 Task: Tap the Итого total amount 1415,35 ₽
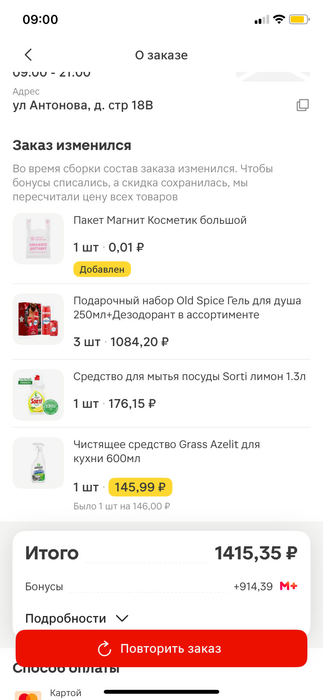(x=256, y=553)
